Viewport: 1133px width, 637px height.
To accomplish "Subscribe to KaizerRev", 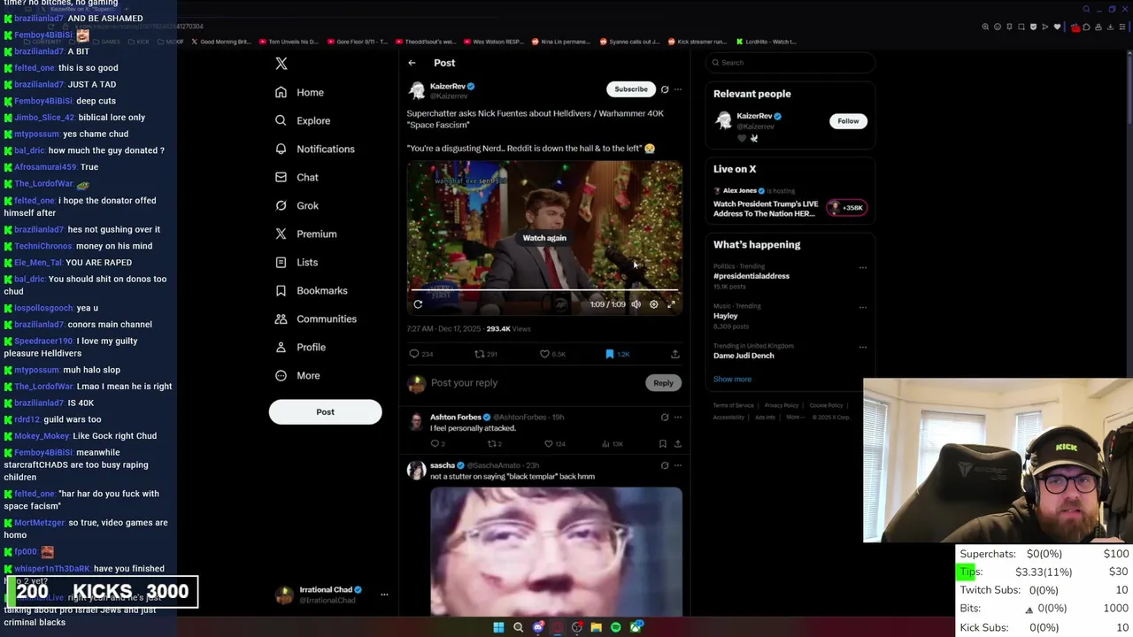I will [x=631, y=88].
